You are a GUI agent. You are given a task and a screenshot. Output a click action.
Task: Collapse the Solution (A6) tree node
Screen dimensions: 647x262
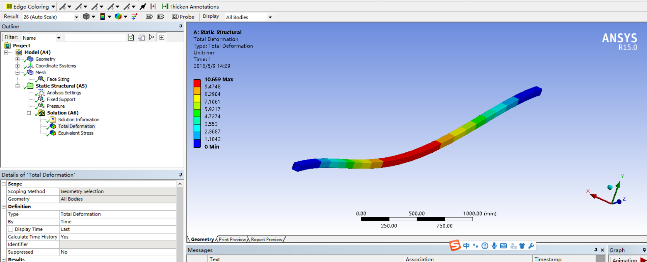tap(29, 113)
